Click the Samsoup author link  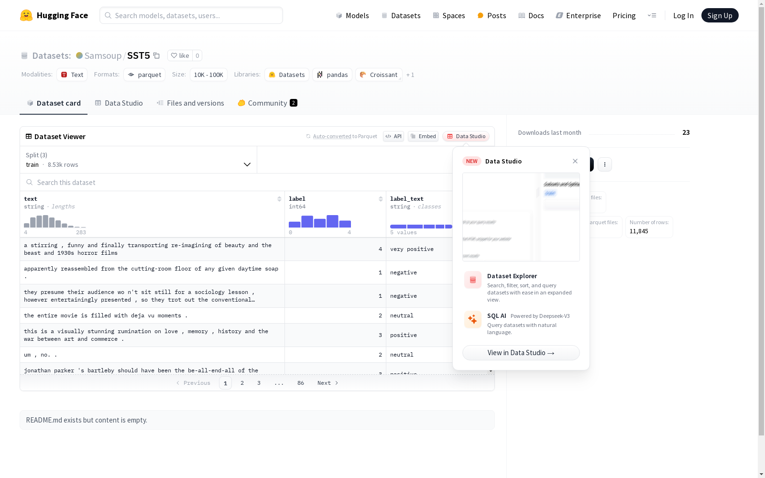pos(103,55)
